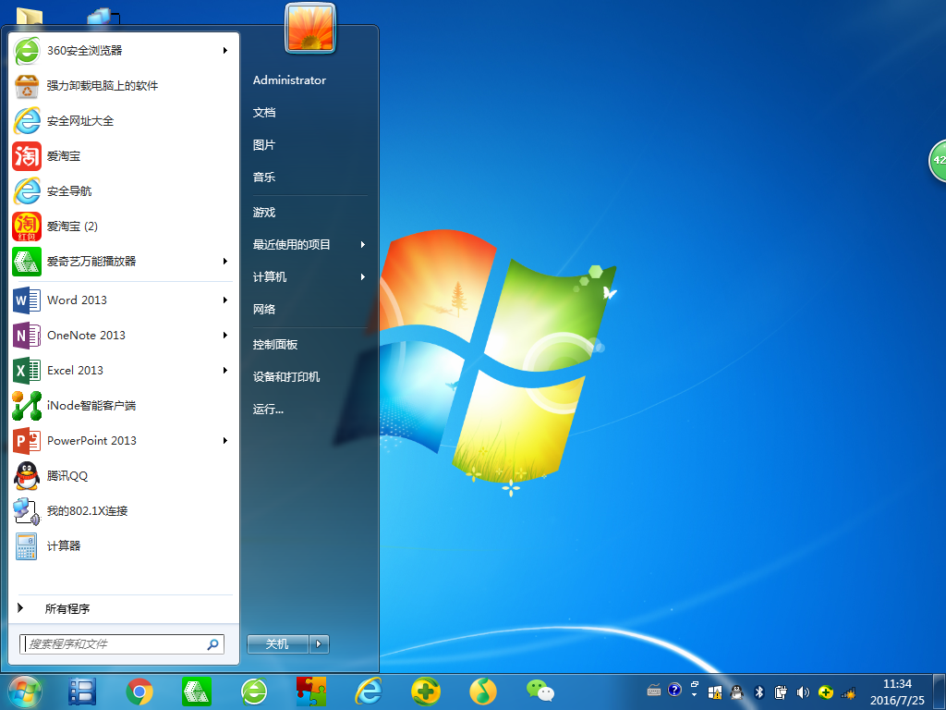Click the 360 green plus tray icon
The width and height of the screenshot is (946, 710).
[825, 692]
